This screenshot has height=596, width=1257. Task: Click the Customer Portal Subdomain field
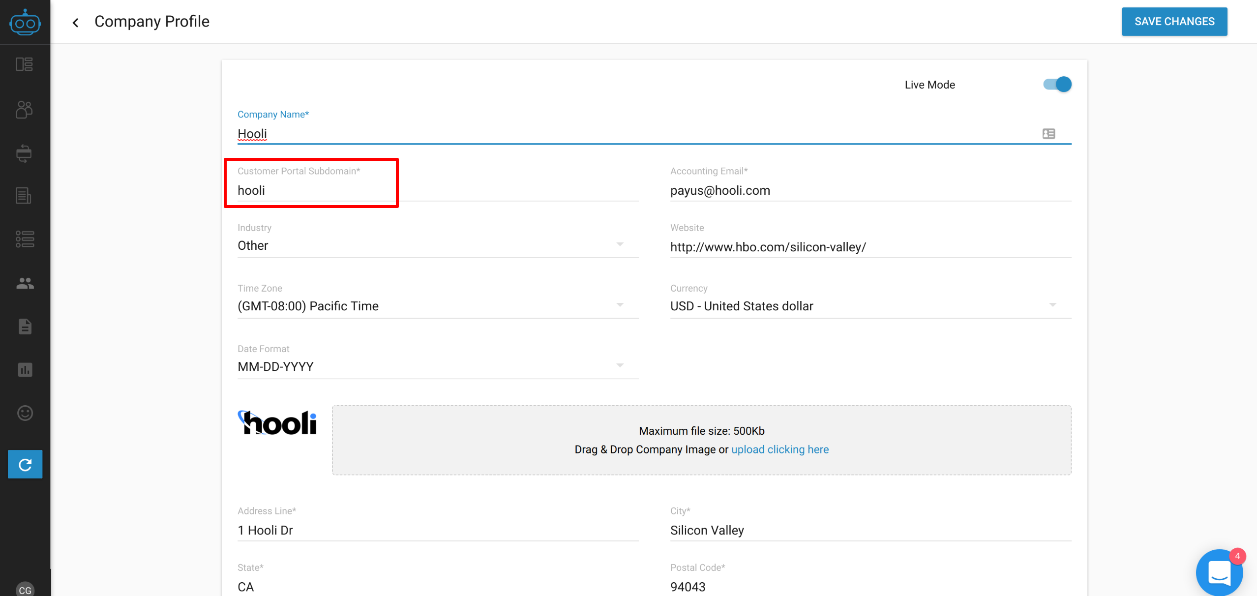pos(438,190)
